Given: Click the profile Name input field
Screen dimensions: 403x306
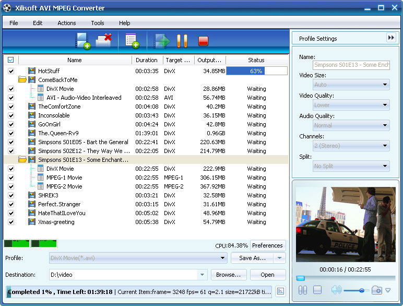Looking at the screenshot, I should [x=351, y=65].
